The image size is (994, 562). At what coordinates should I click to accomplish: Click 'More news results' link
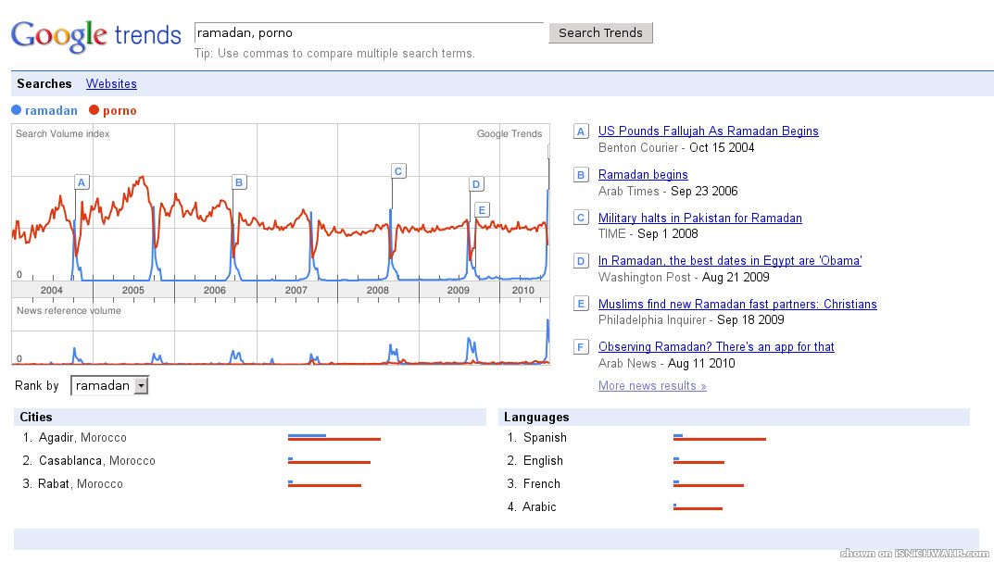pos(652,386)
